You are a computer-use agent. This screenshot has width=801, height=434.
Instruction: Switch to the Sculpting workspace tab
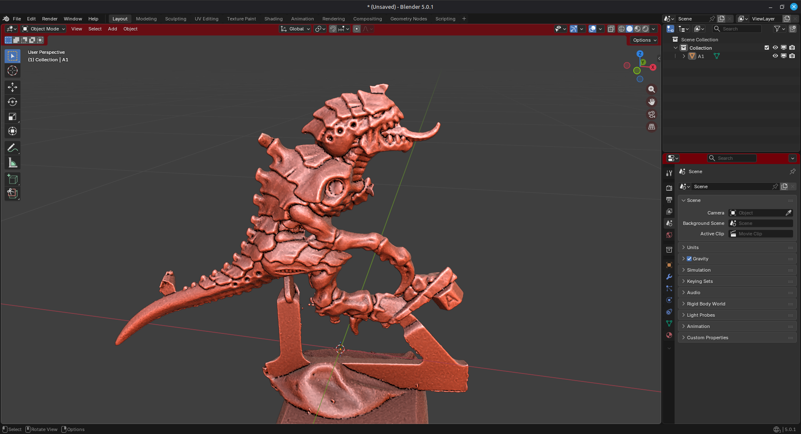point(176,19)
